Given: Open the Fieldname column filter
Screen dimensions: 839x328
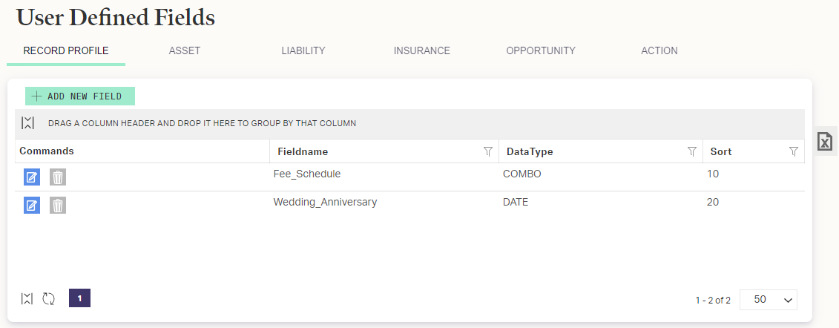Looking at the screenshot, I should (488, 151).
